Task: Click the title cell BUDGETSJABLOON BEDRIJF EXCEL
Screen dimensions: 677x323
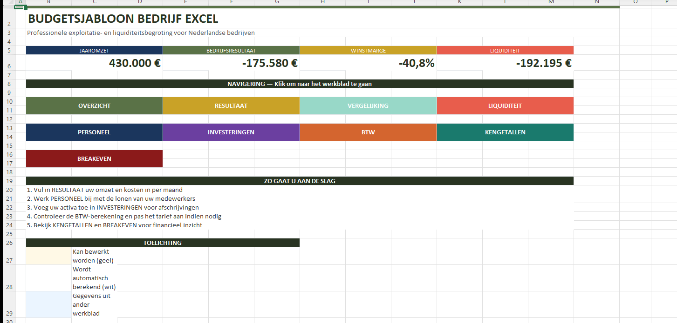Action: click(123, 20)
